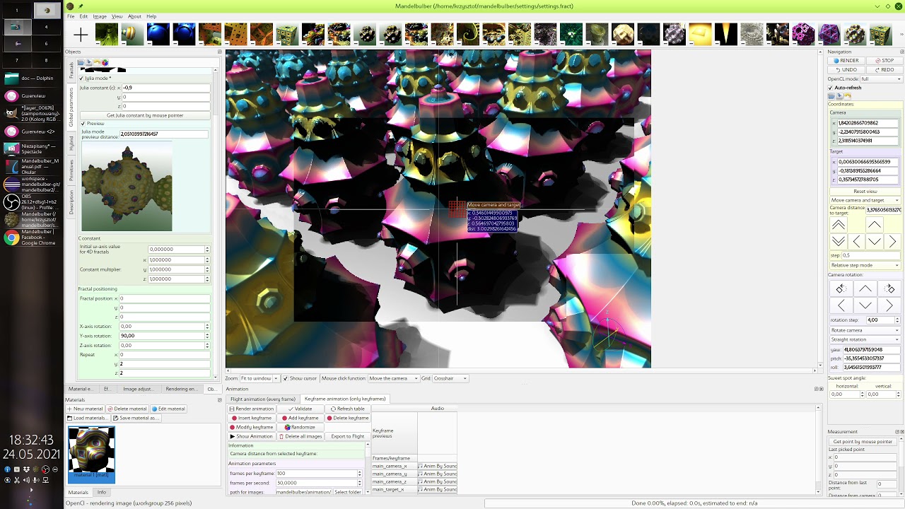Viewport: 905px width, 509px height.
Task: Open OBS entry in the taskbar
Action: tap(32, 202)
